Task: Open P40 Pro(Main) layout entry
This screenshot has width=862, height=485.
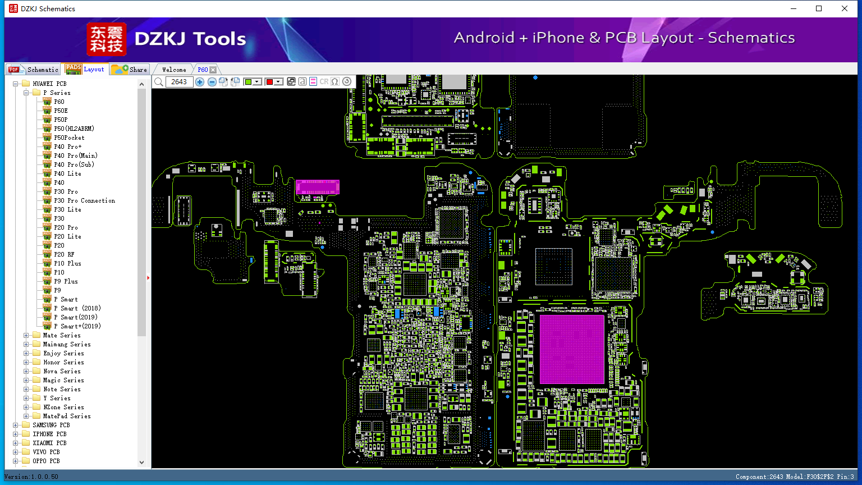Action: pyautogui.click(x=76, y=155)
